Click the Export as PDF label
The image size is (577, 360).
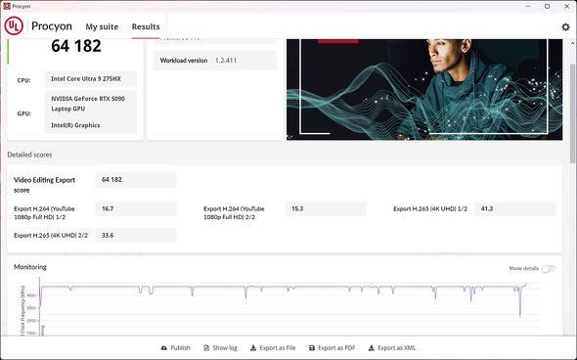(x=336, y=348)
